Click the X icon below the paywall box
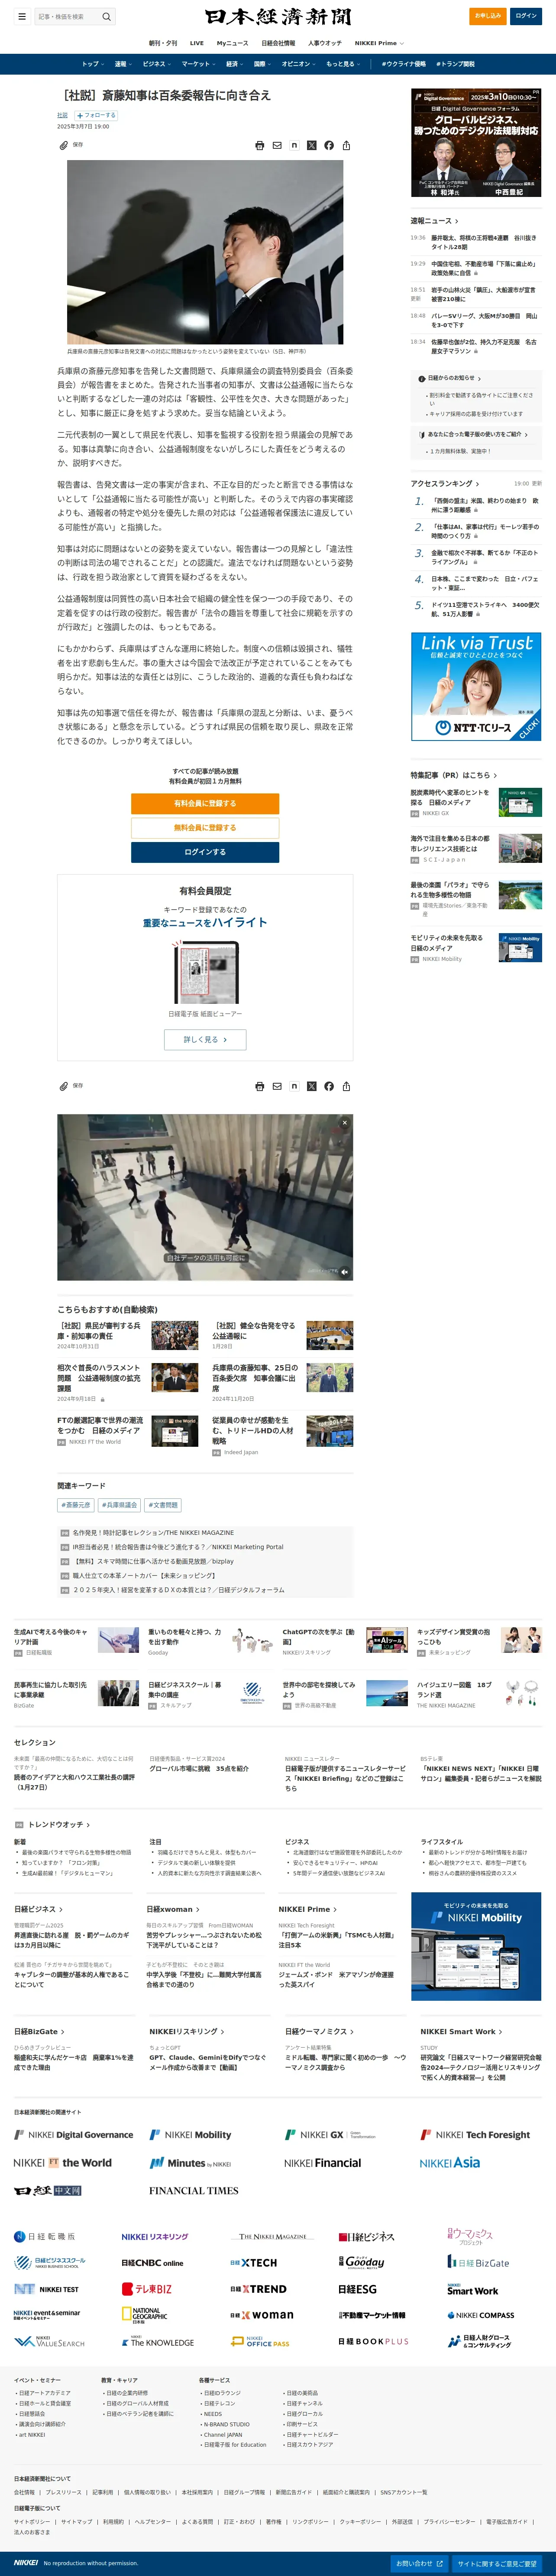556x2576 pixels. [311, 1086]
